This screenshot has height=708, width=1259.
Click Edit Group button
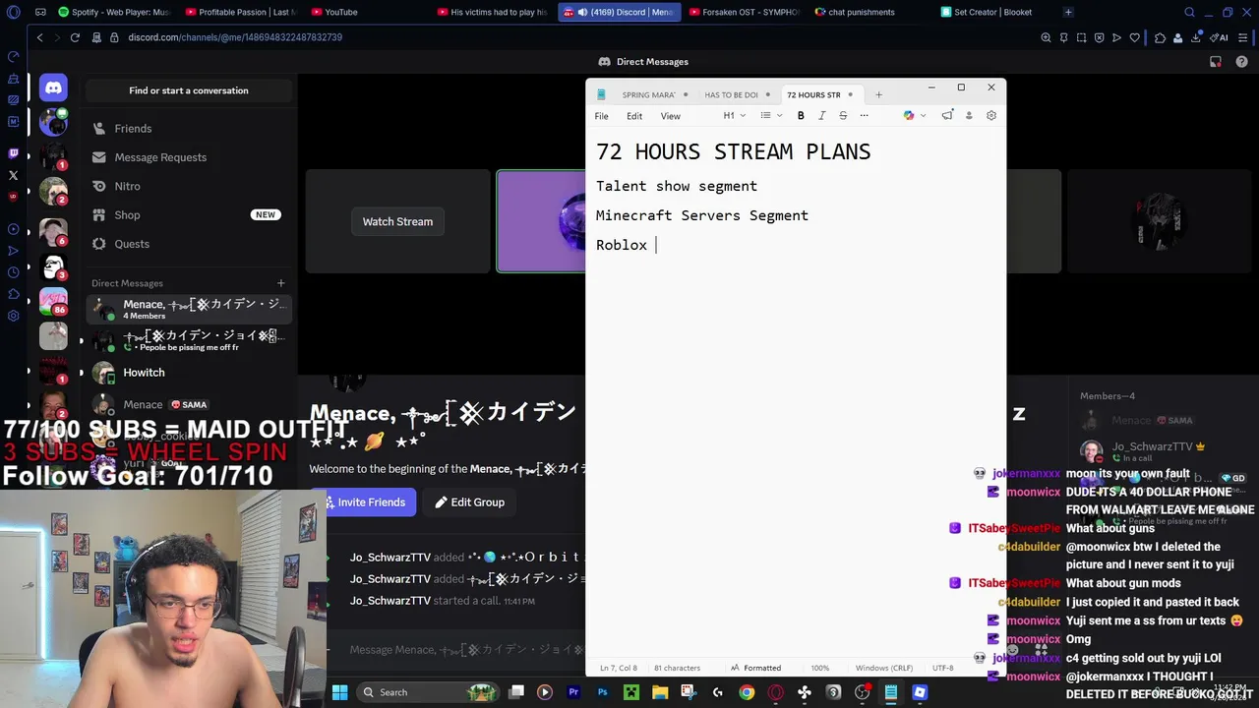click(470, 502)
